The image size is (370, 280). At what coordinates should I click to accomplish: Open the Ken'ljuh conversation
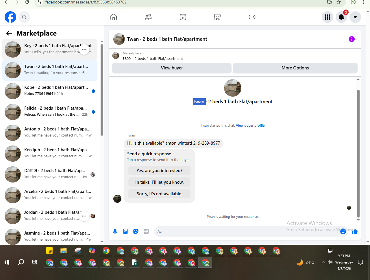click(x=50, y=154)
